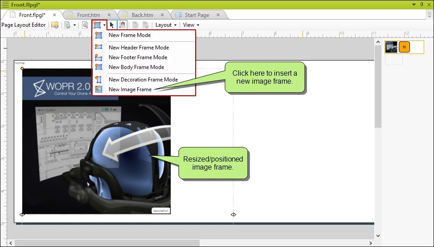This screenshot has height=247, width=434.
Task: Click the New Image Frame icon
Action: point(98,89)
